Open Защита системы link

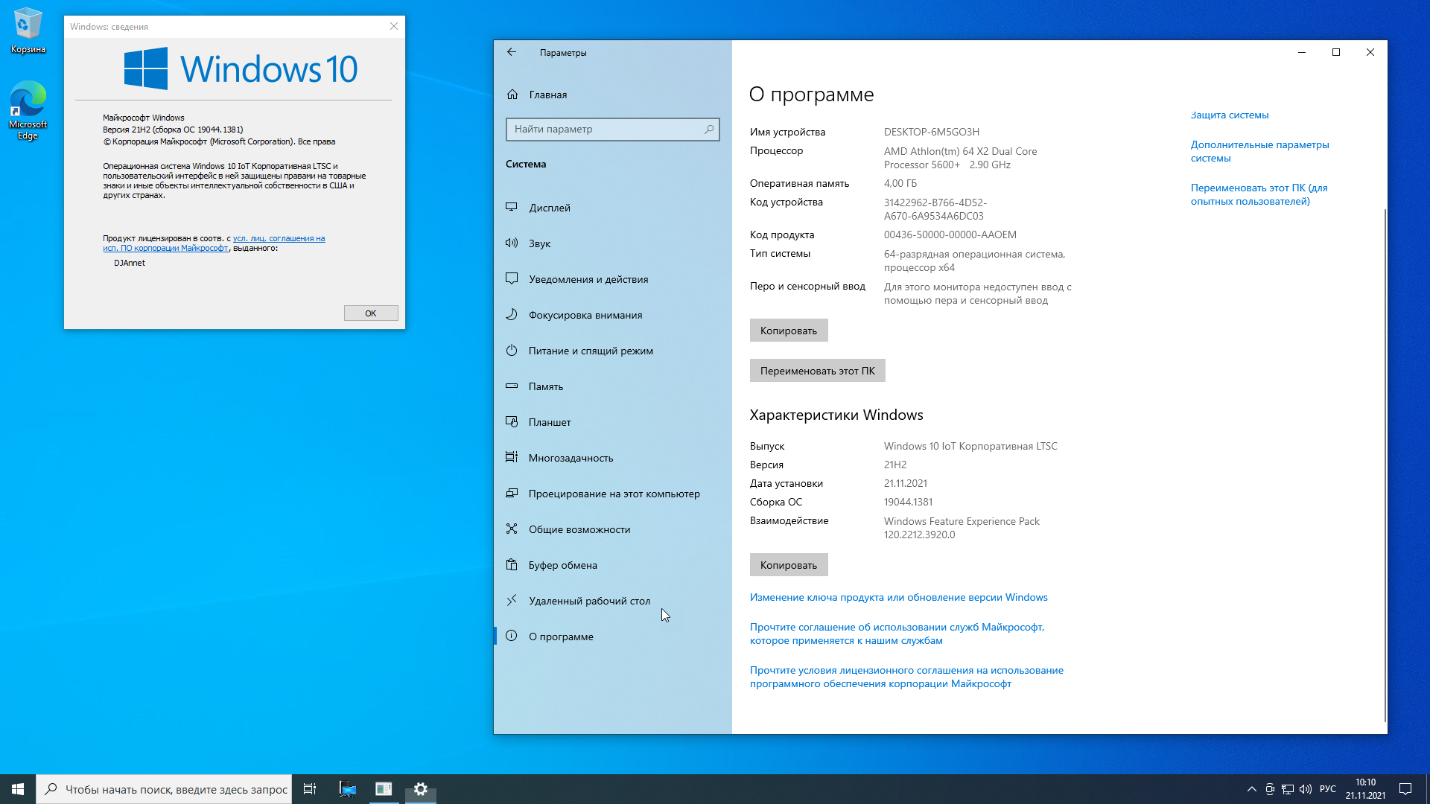(x=1229, y=115)
